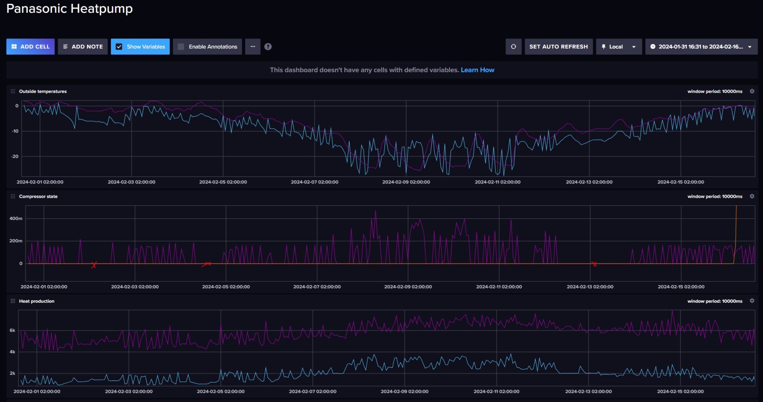Open the help question mark icon

[268, 46]
